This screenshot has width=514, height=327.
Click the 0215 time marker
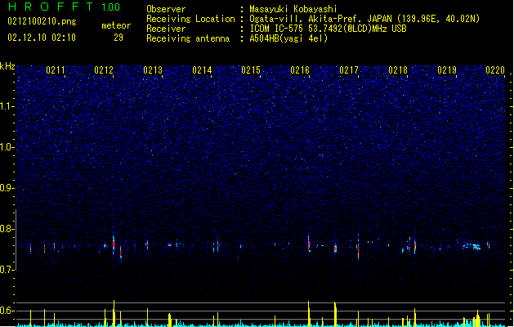[x=251, y=70]
